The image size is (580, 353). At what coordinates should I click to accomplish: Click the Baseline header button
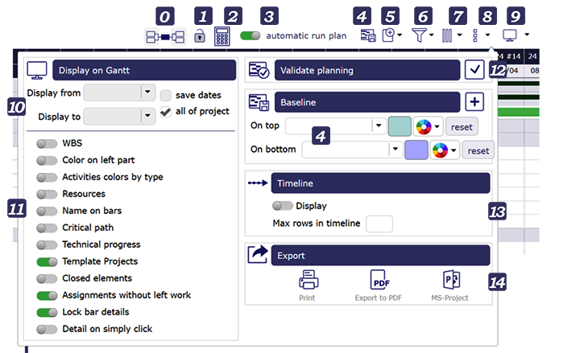pyautogui.click(x=367, y=102)
